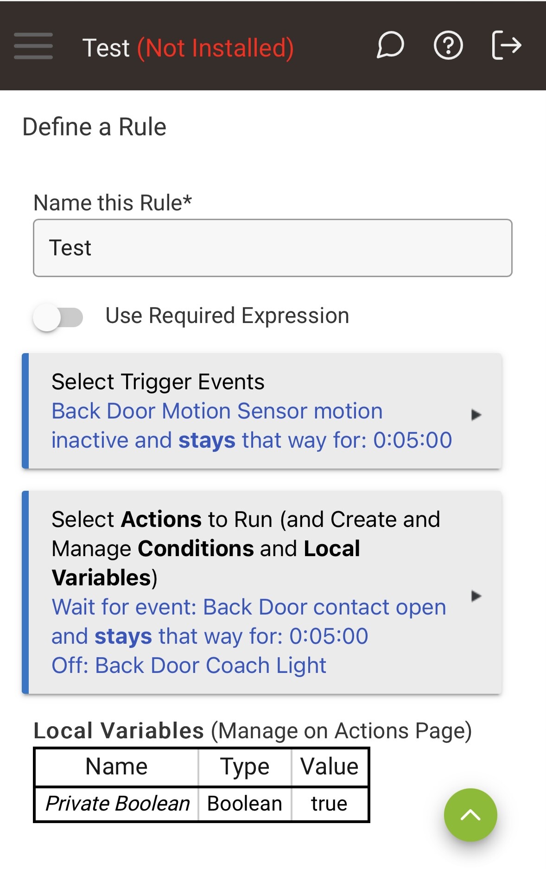Expand Select Actions to Run arrow
546x869 pixels.
(x=476, y=596)
